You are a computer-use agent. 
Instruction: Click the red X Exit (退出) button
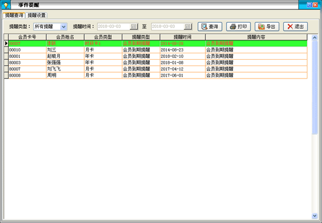296,26
